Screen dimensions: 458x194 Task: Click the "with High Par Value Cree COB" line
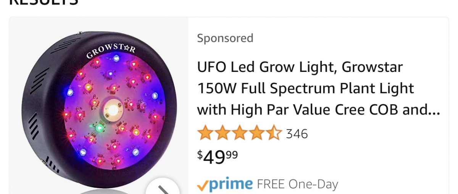click(x=318, y=110)
